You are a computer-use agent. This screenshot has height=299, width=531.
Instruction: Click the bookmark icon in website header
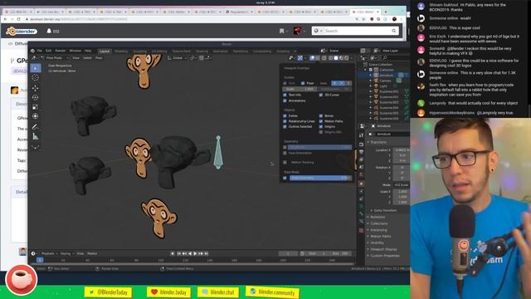pos(281,31)
